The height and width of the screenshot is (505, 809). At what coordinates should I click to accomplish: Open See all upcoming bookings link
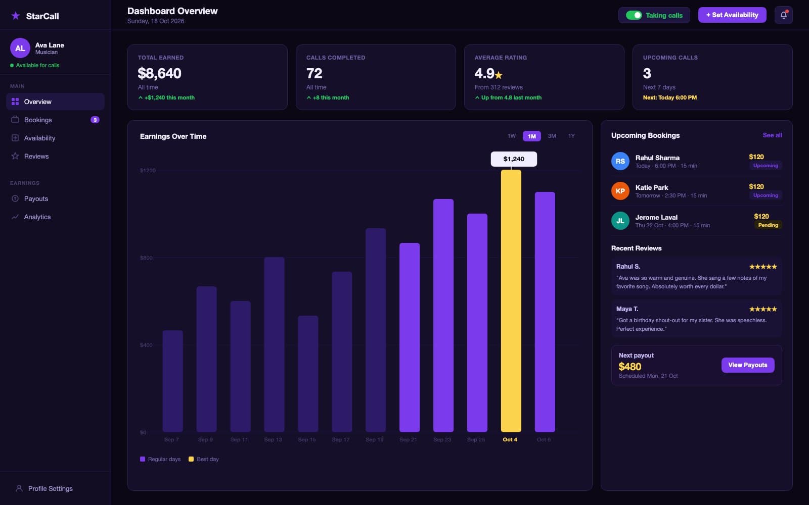(772, 135)
